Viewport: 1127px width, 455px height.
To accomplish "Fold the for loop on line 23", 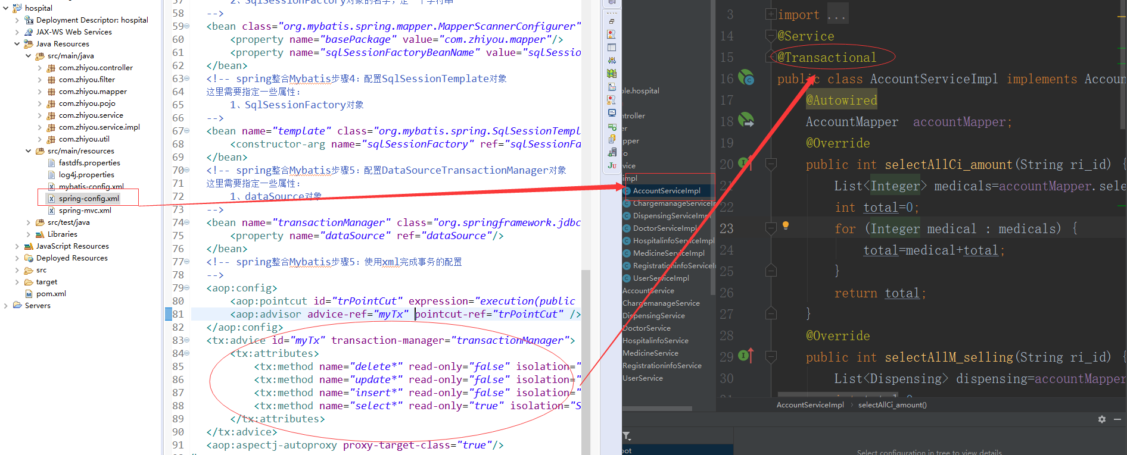I will pos(771,228).
